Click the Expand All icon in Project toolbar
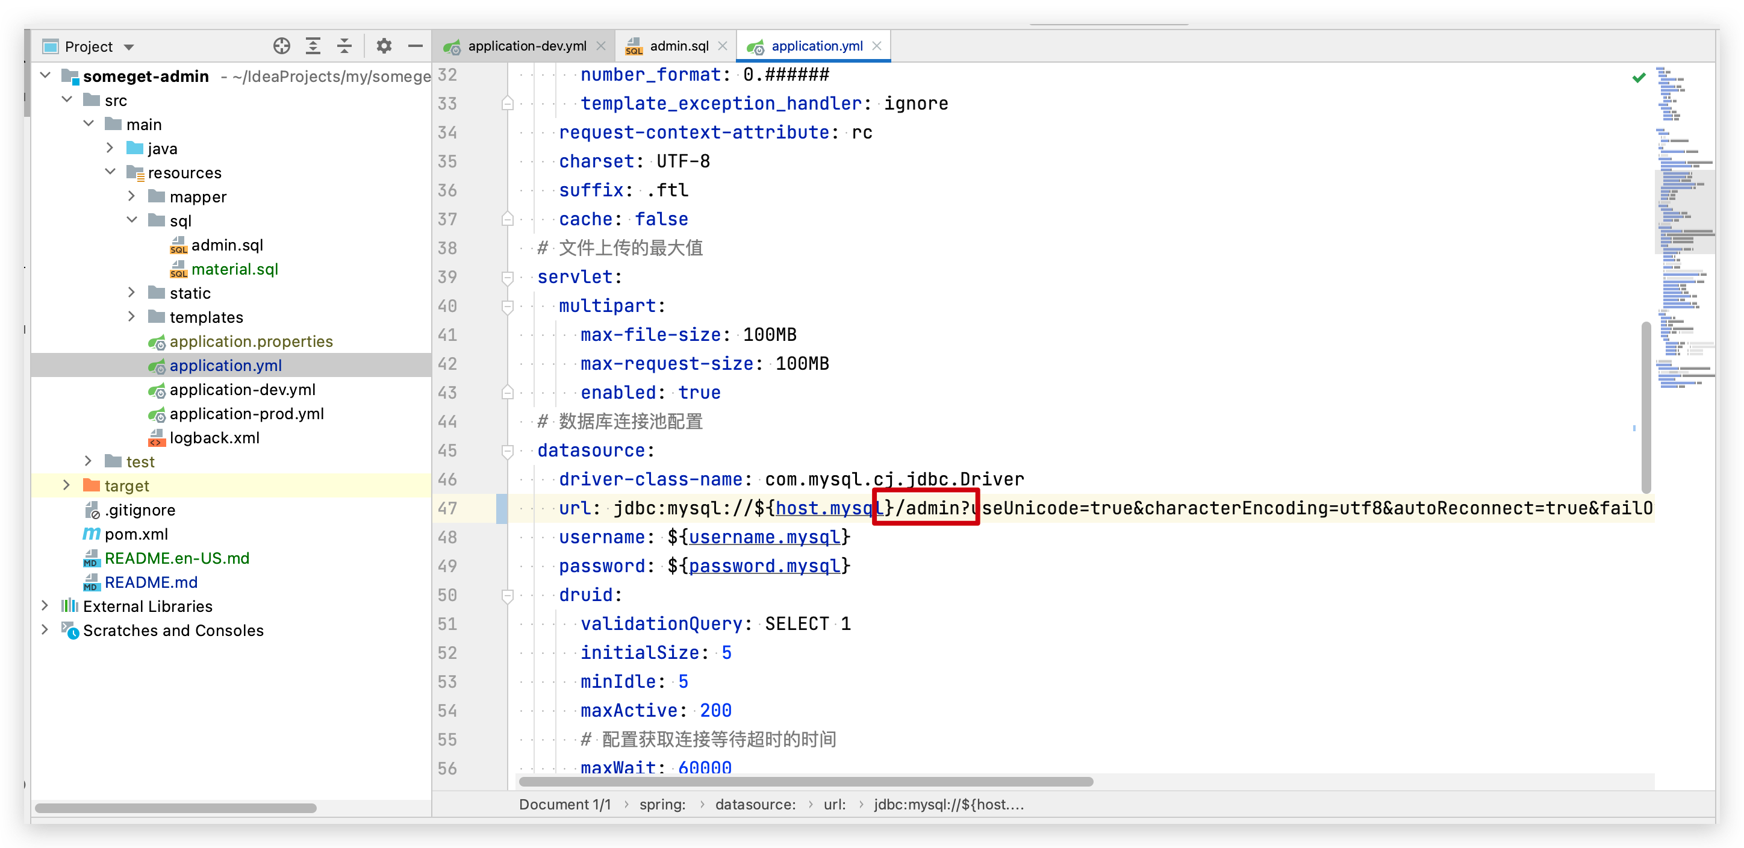 coord(313,46)
